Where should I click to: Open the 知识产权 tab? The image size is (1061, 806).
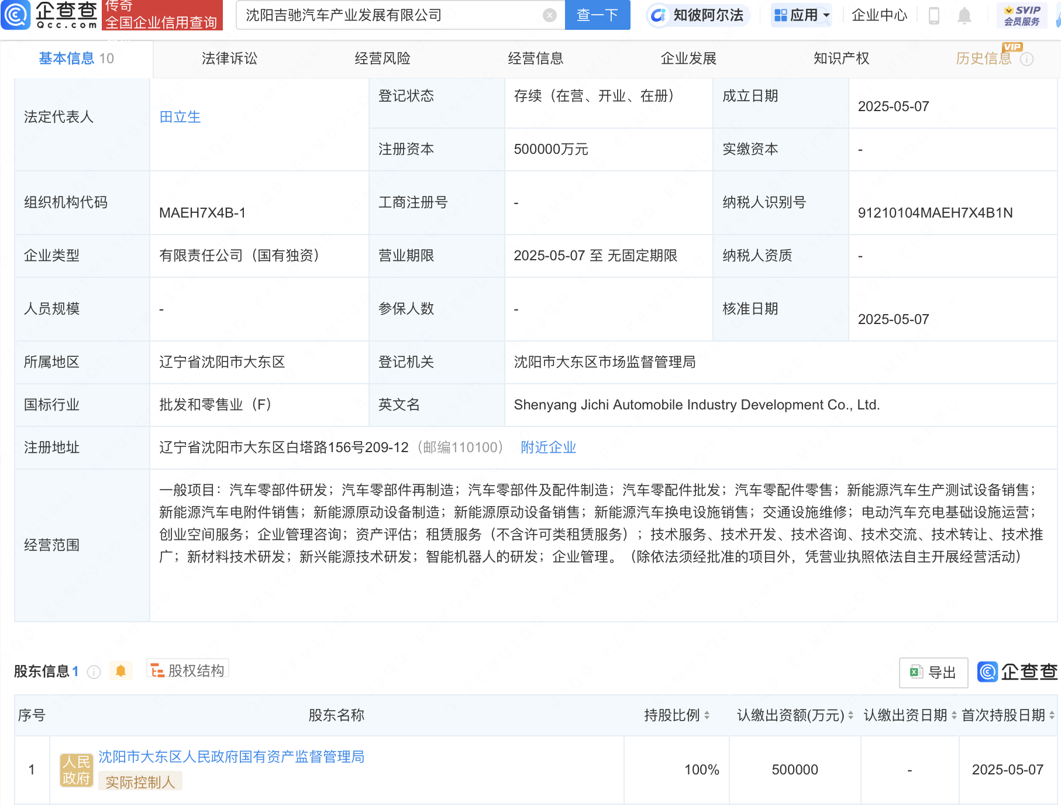pos(841,58)
